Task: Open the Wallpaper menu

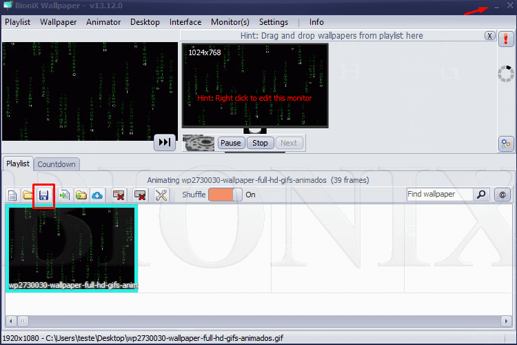Action: [59, 22]
